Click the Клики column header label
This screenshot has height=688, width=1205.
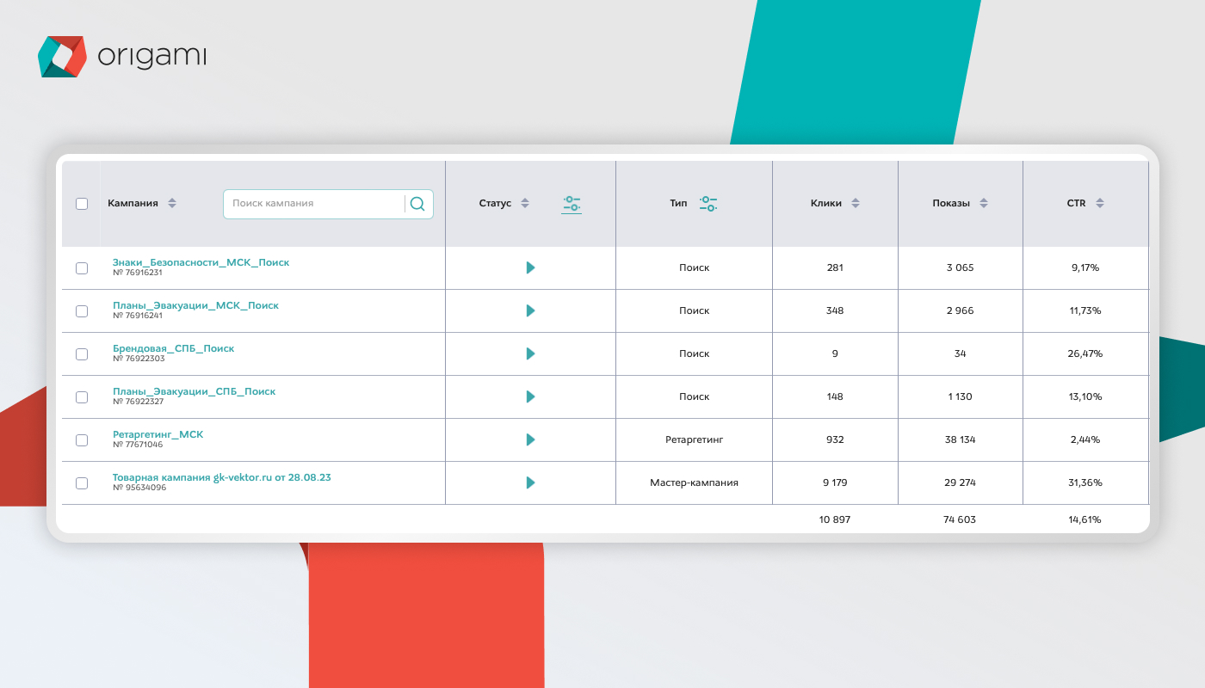tap(826, 204)
